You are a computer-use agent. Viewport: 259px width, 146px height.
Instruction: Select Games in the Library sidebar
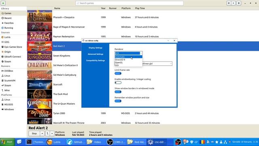(x=13, y=13)
